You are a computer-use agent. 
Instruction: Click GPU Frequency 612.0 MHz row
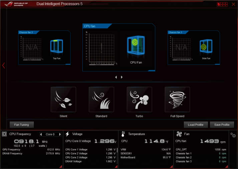(31, 149)
